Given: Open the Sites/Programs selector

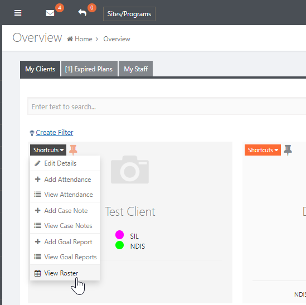Looking at the screenshot, I should point(129,14).
